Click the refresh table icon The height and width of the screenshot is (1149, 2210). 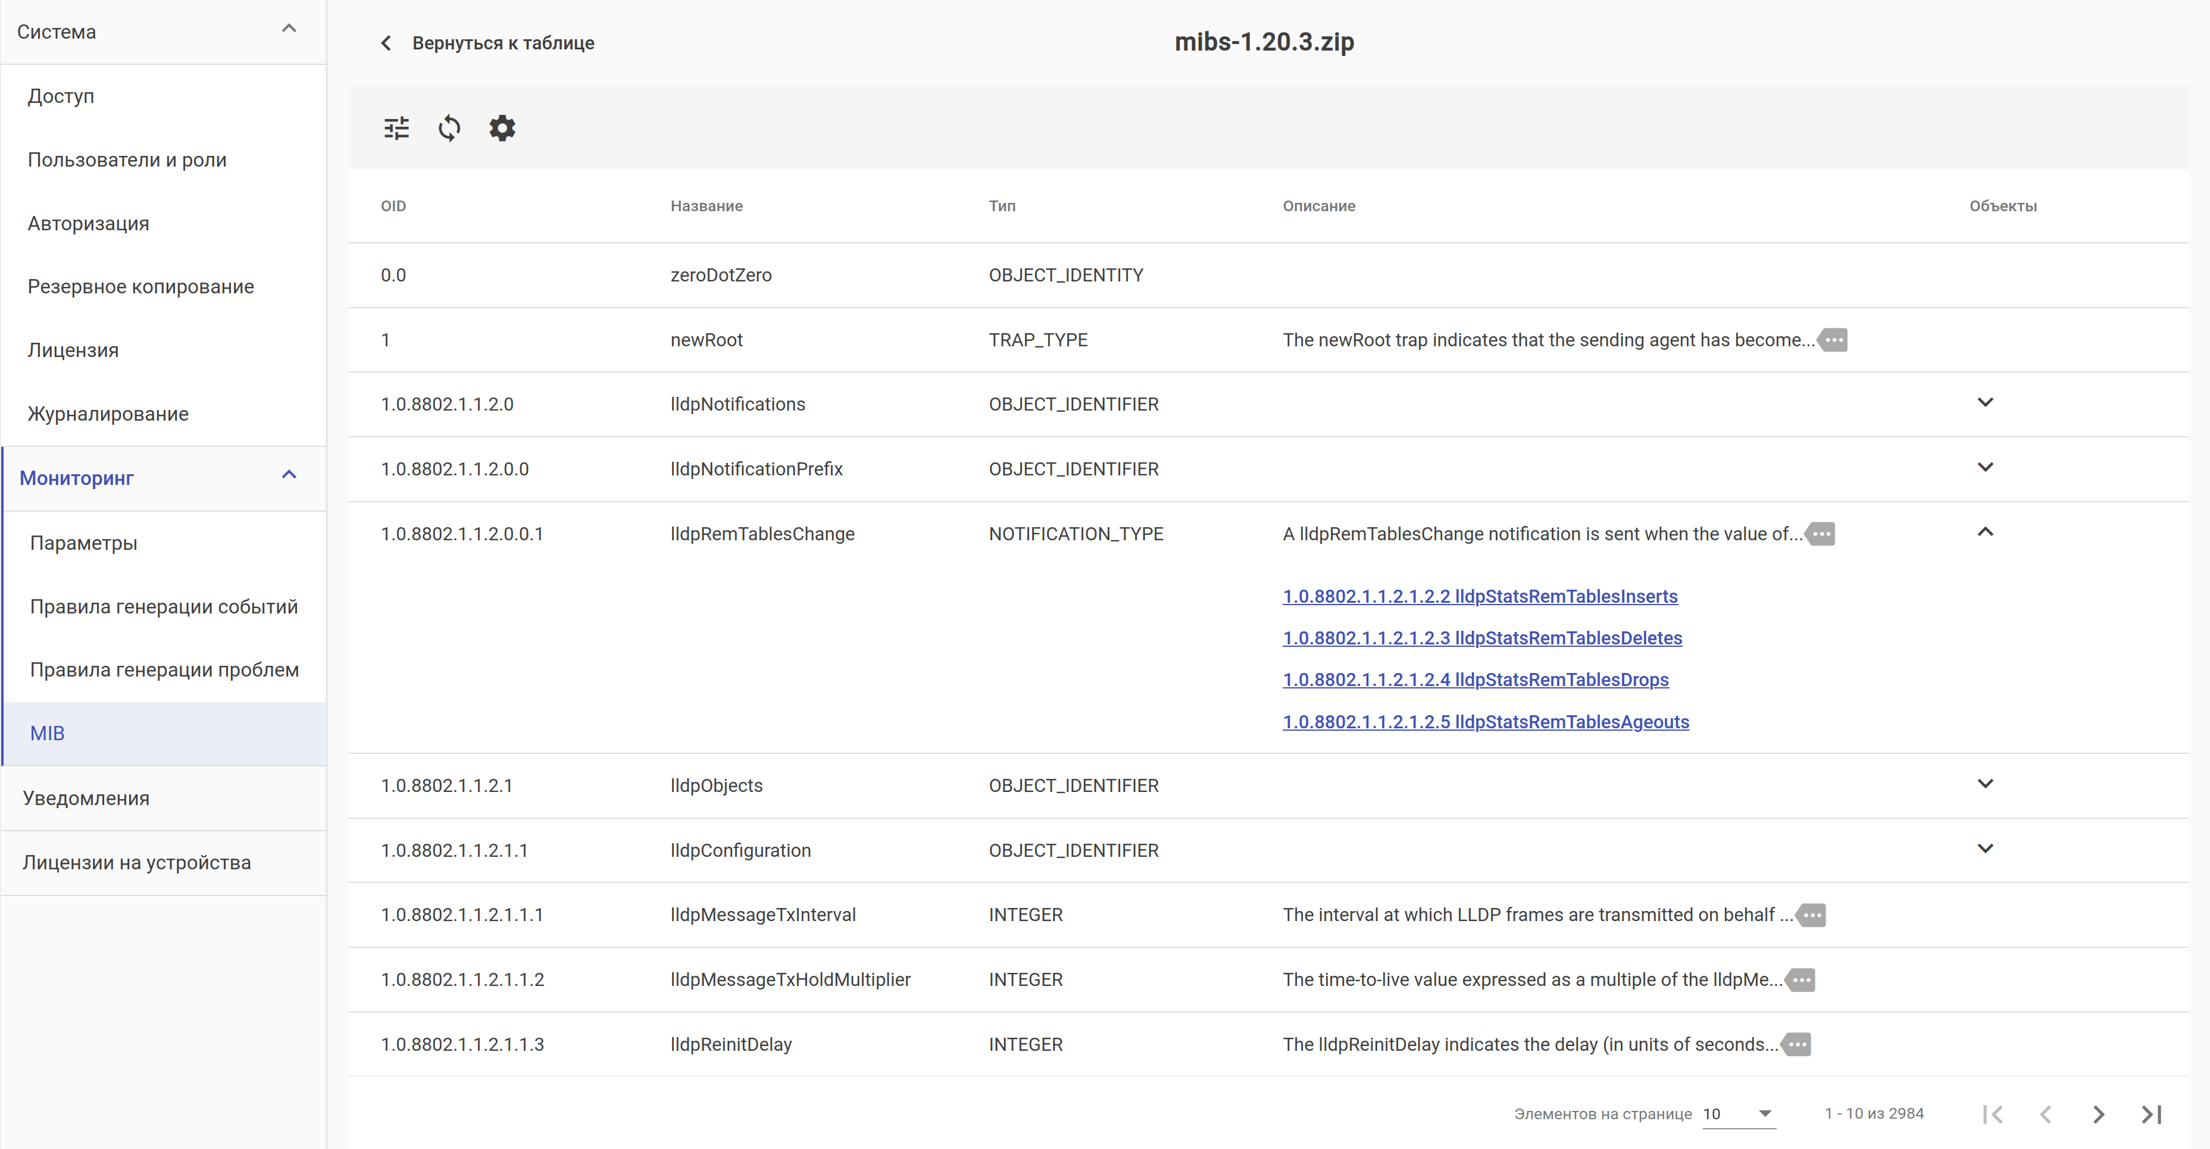449,129
